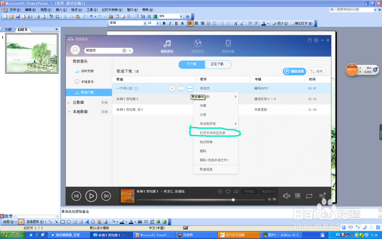The width and height of the screenshot is (382, 239).
Task: Click the volume speaker icon
Action: click(286, 196)
